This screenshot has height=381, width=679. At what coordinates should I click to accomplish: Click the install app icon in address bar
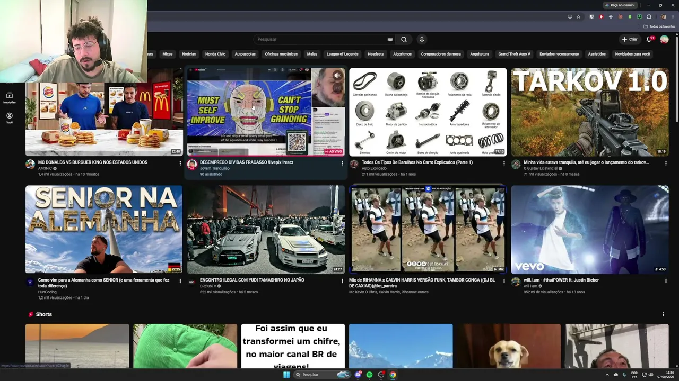click(570, 16)
